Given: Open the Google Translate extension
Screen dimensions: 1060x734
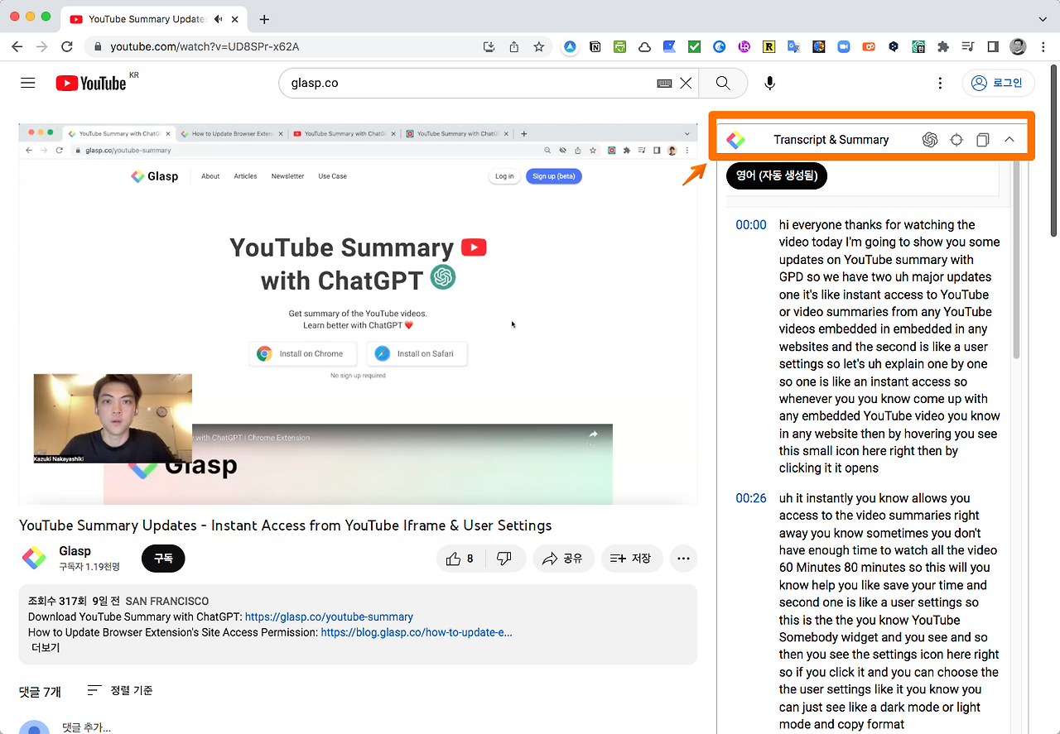Looking at the screenshot, I should click(794, 47).
